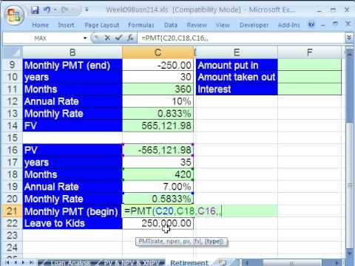Click the Name Box showing MAX

pyautogui.click(x=42, y=38)
